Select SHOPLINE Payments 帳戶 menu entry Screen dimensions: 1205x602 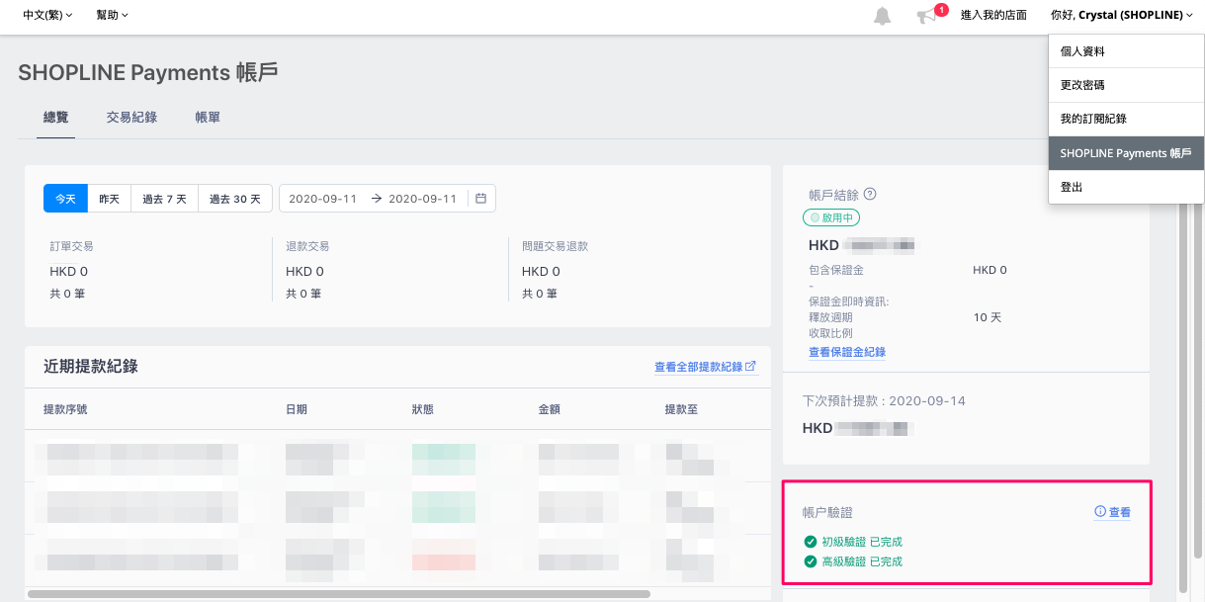[1126, 153]
